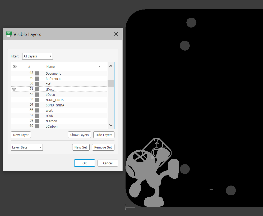Close the Visible Layers dialog
263x216 pixels.
coord(116,34)
